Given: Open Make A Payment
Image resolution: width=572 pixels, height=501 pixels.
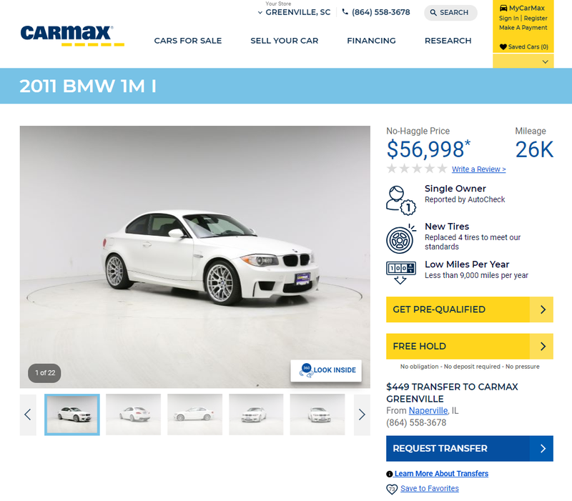Looking at the screenshot, I should coord(523,28).
